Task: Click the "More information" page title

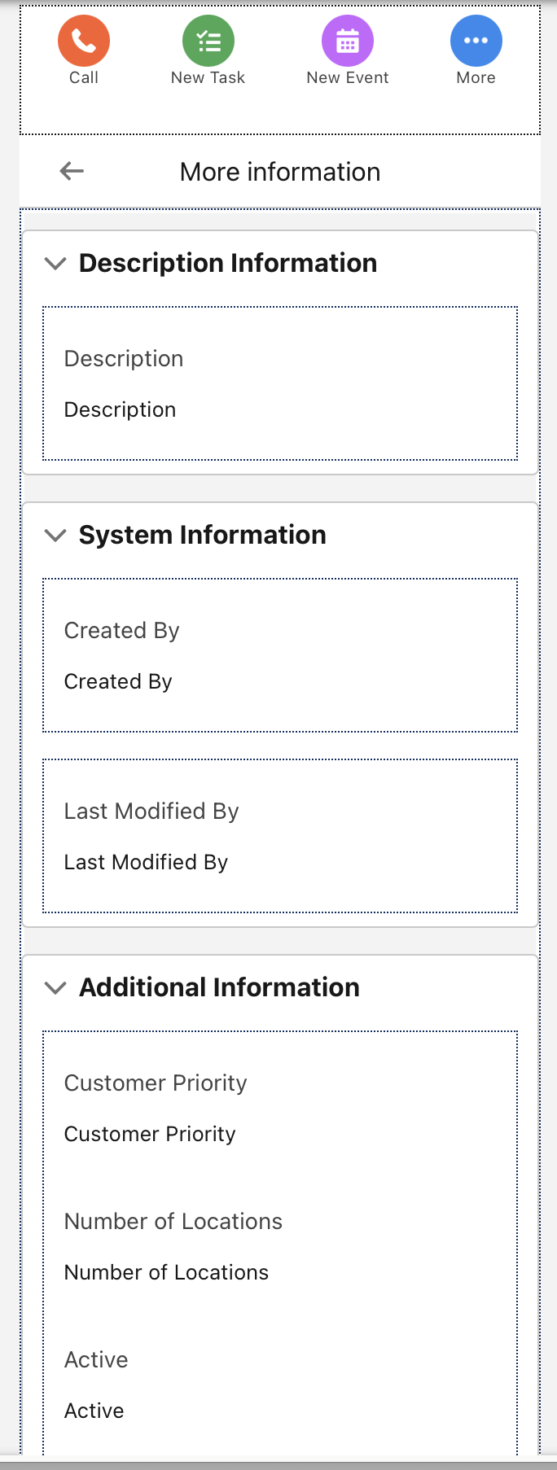Action: [280, 172]
